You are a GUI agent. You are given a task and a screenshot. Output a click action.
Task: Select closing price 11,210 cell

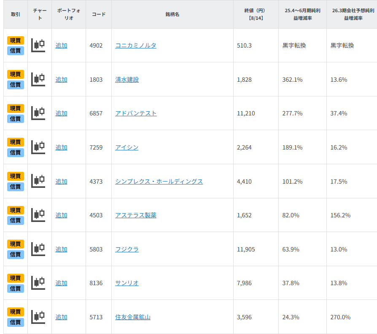pos(256,113)
